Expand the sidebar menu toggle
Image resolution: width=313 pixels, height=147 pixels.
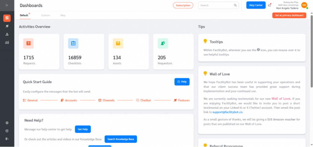[x=7, y=5]
